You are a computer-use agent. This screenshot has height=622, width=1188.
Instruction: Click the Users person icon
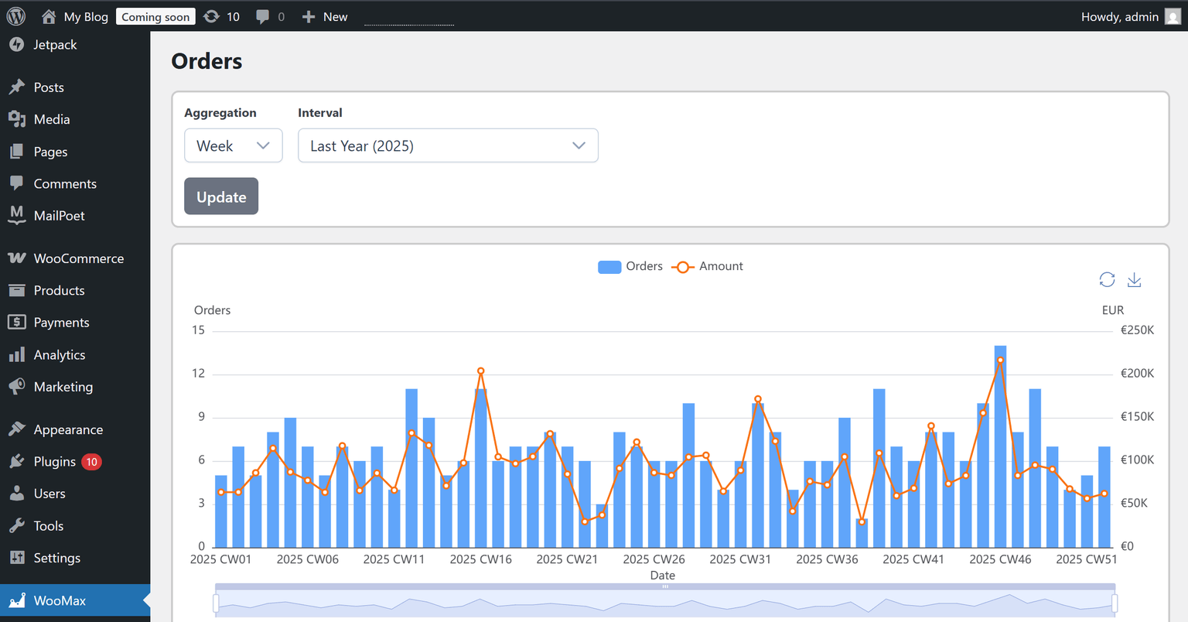(x=17, y=494)
